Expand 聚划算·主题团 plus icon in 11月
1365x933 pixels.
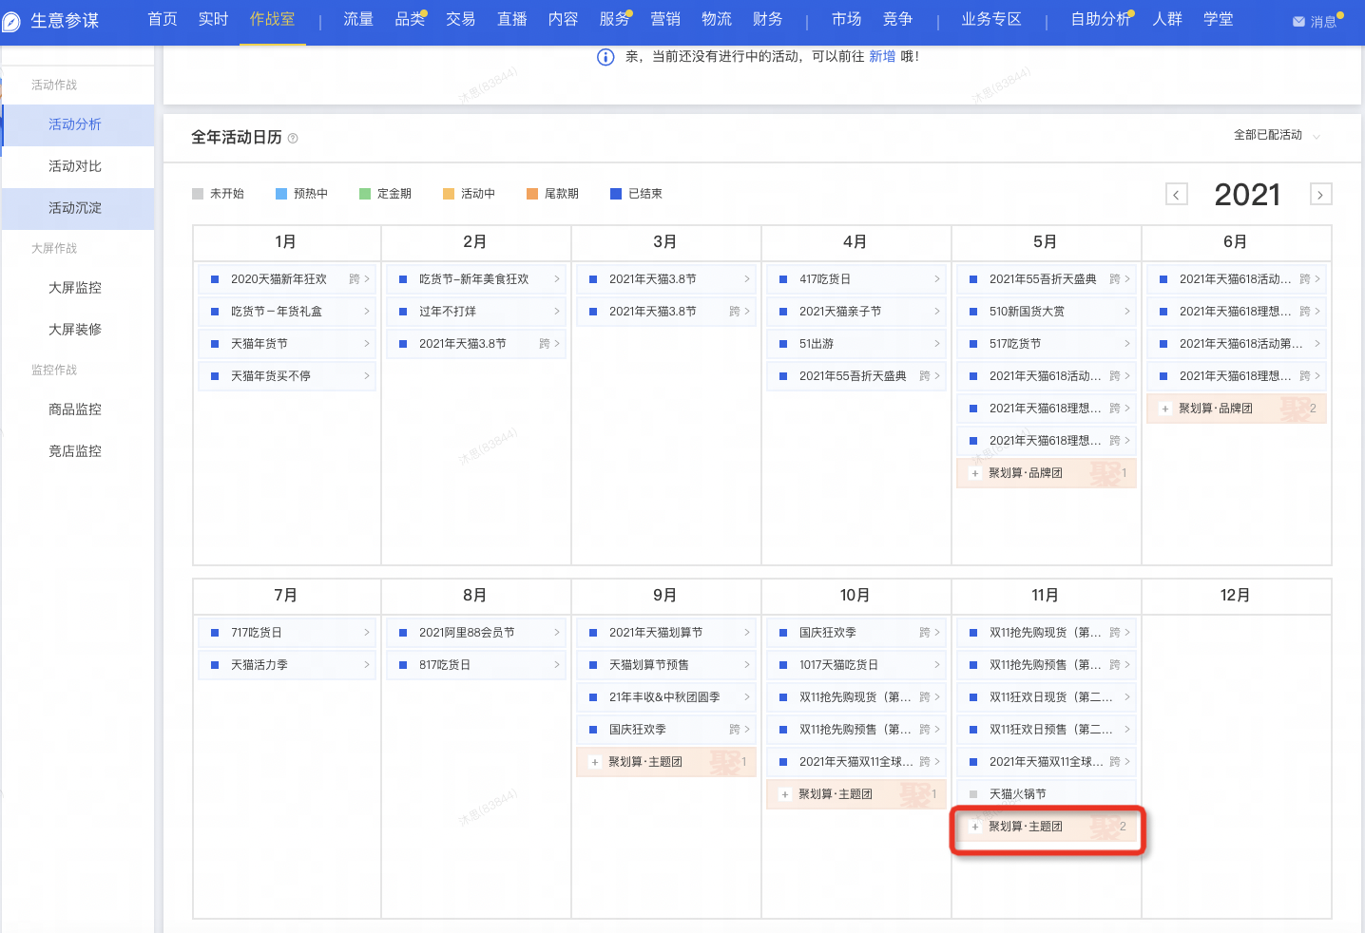pos(974,827)
